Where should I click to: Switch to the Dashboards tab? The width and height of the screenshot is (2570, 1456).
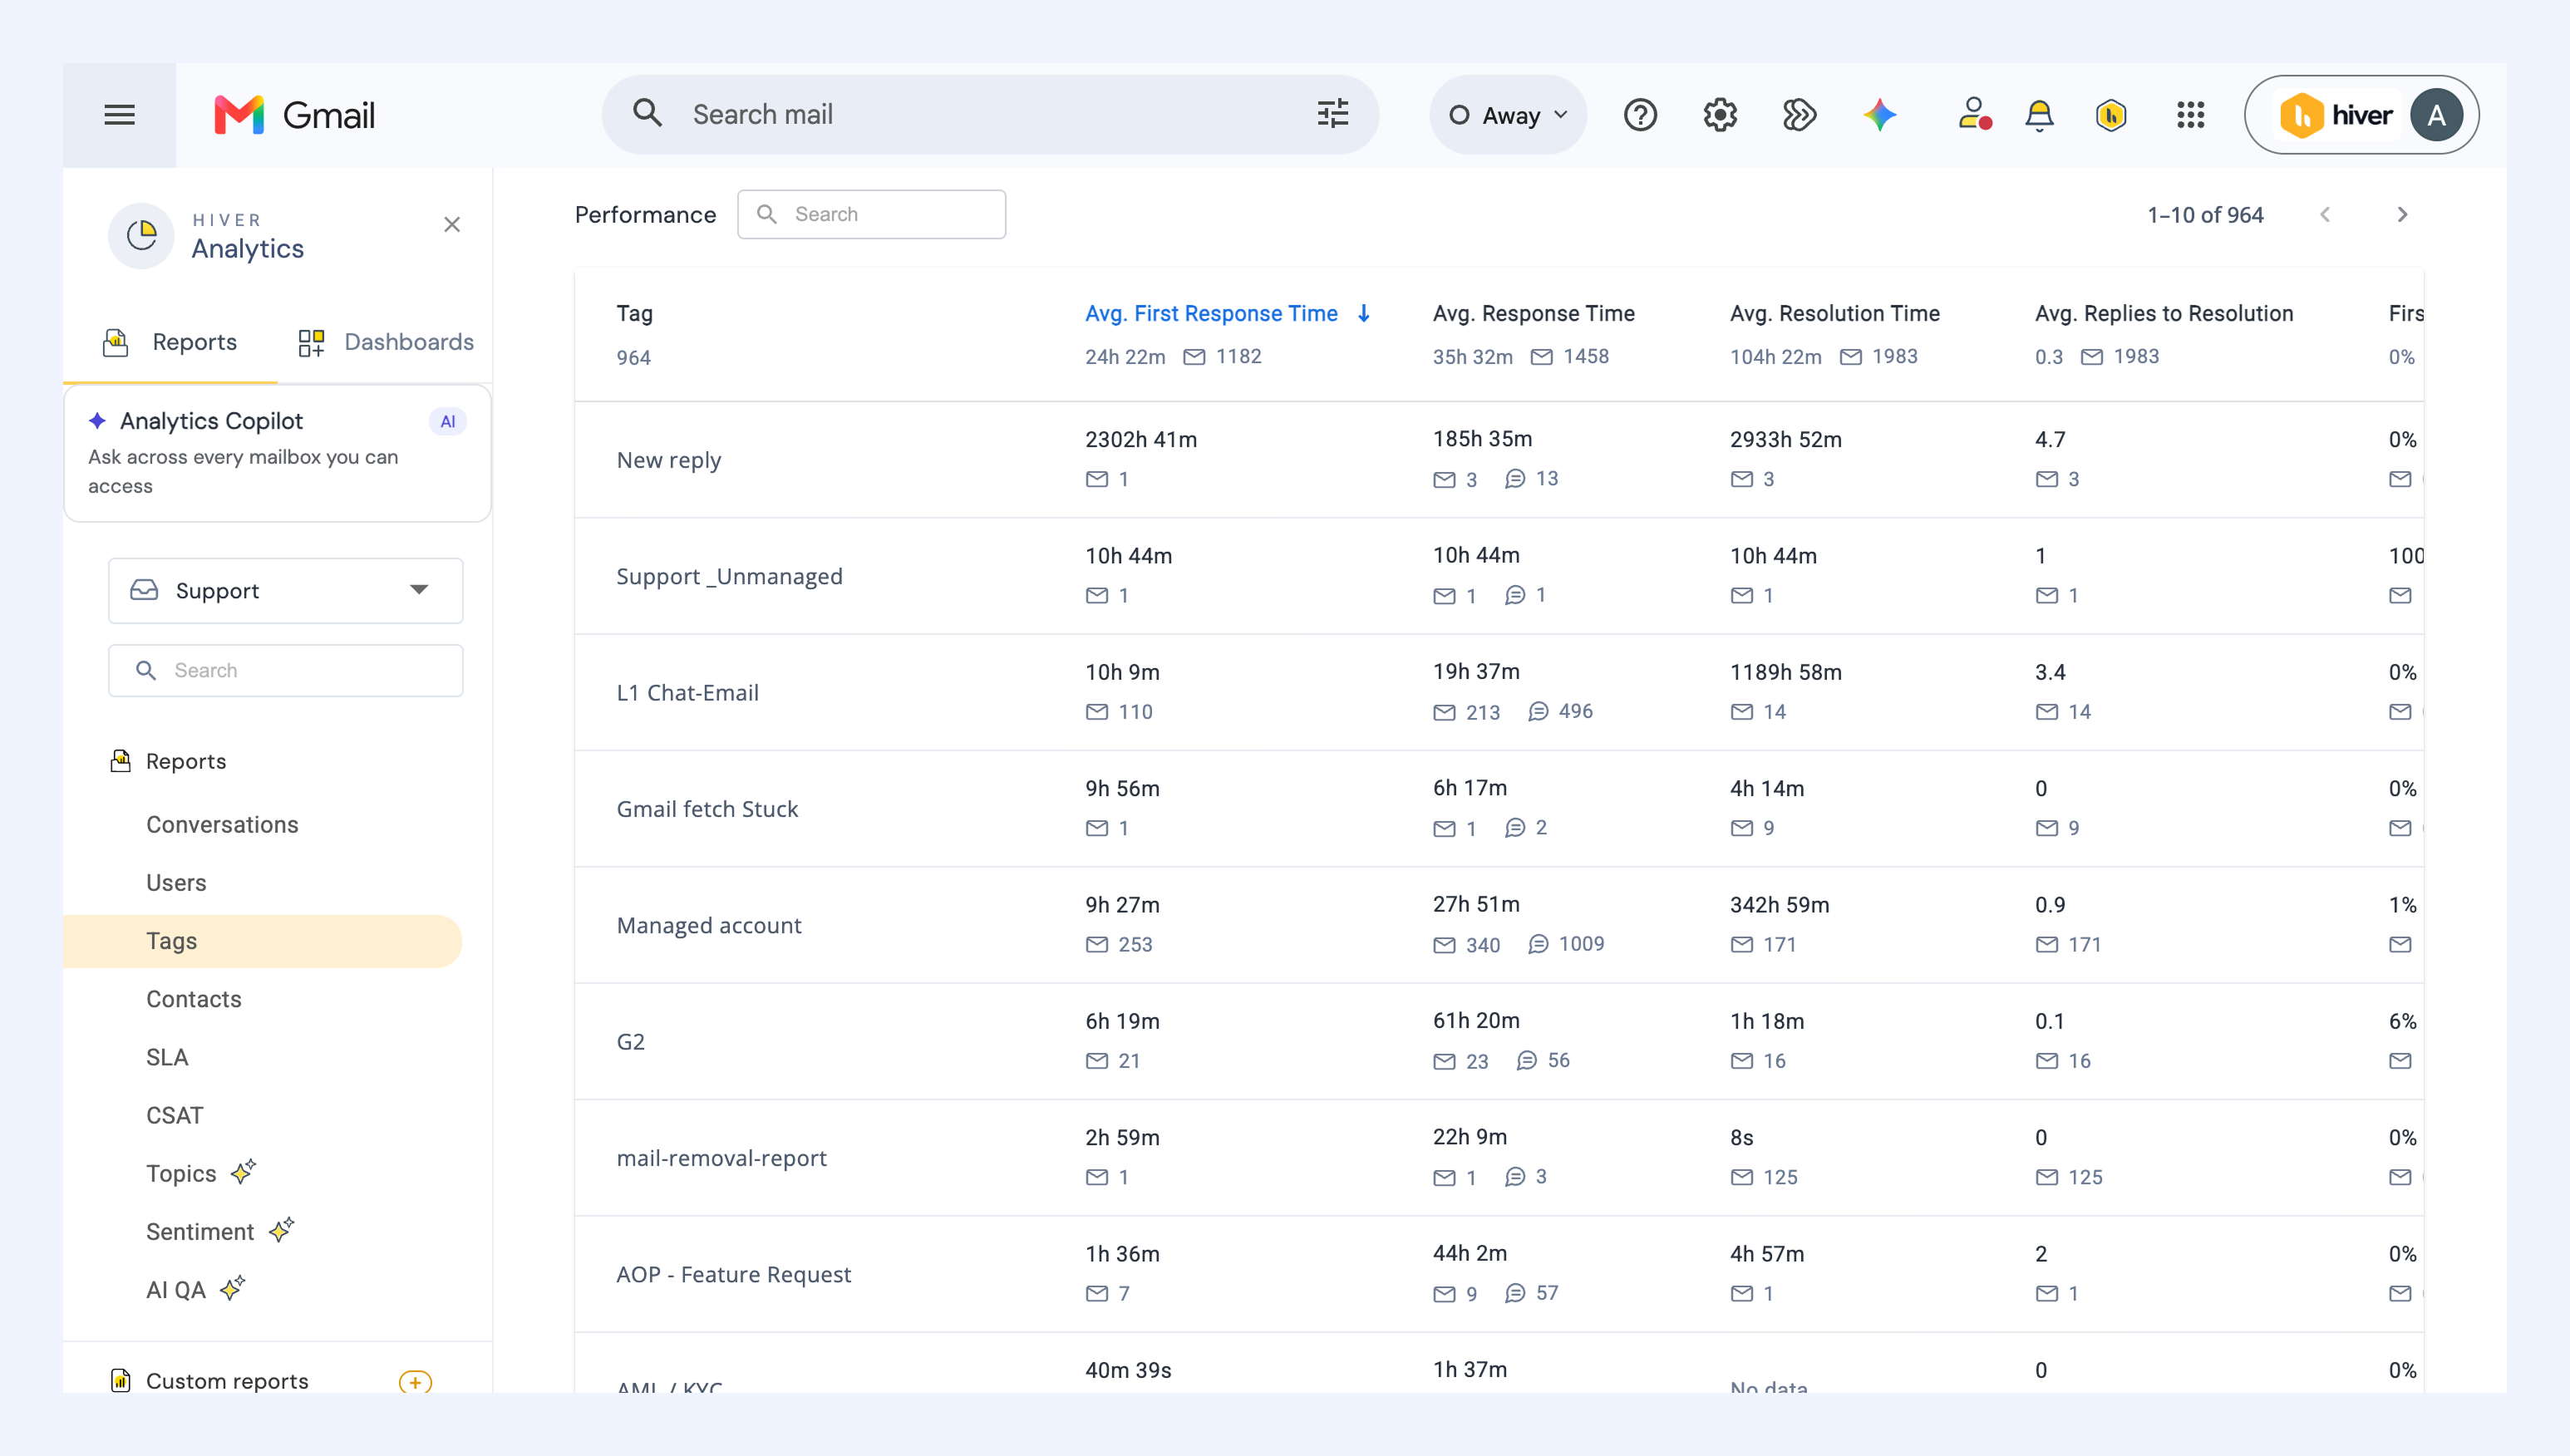click(x=386, y=342)
